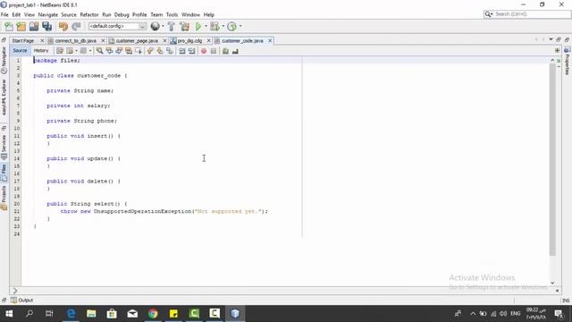Click the editor split view button
Screen dimensions: 572x322
coord(557,50)
